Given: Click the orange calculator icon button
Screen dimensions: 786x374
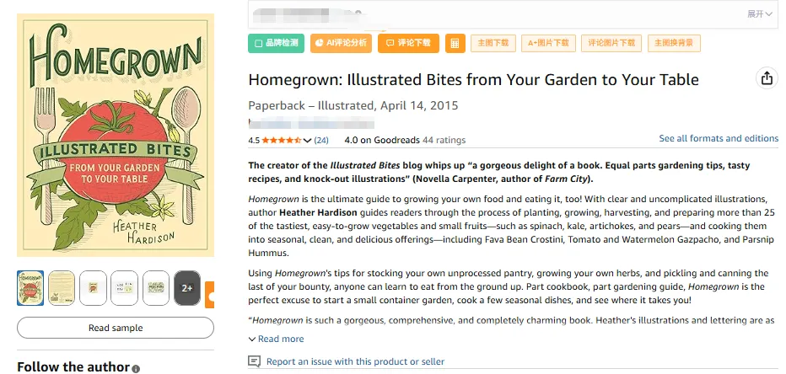Looking at the screenshot, I should pyautogui.click(x=455, y=43).
